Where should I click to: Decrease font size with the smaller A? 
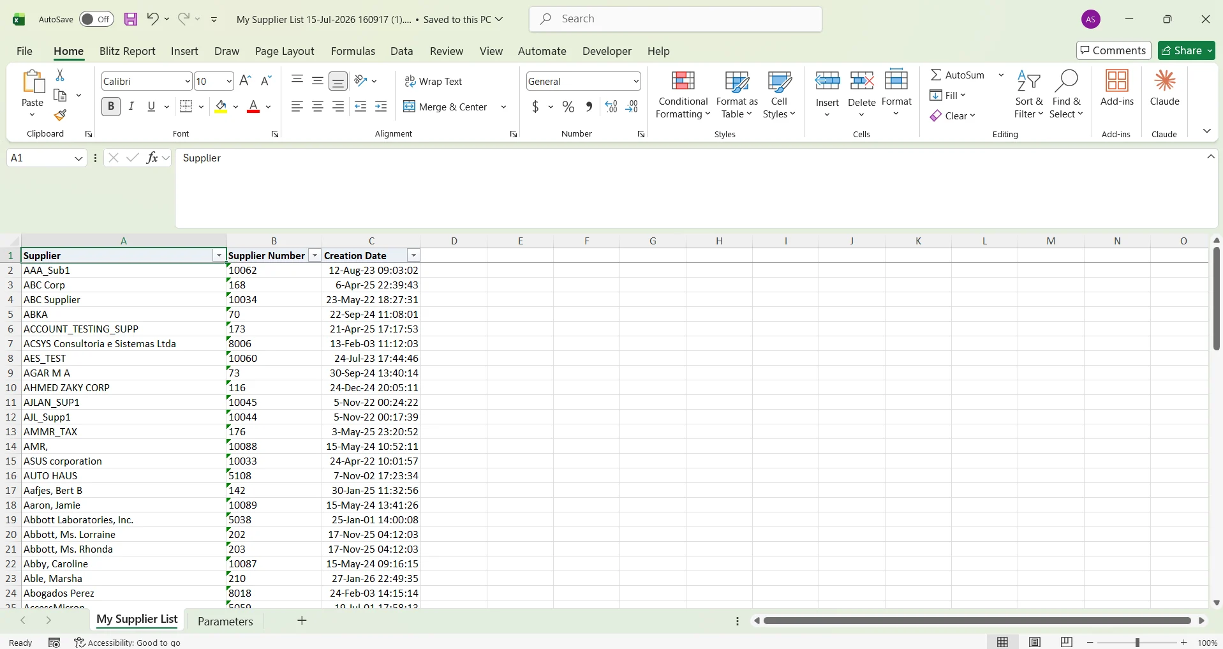coord(267,80)
